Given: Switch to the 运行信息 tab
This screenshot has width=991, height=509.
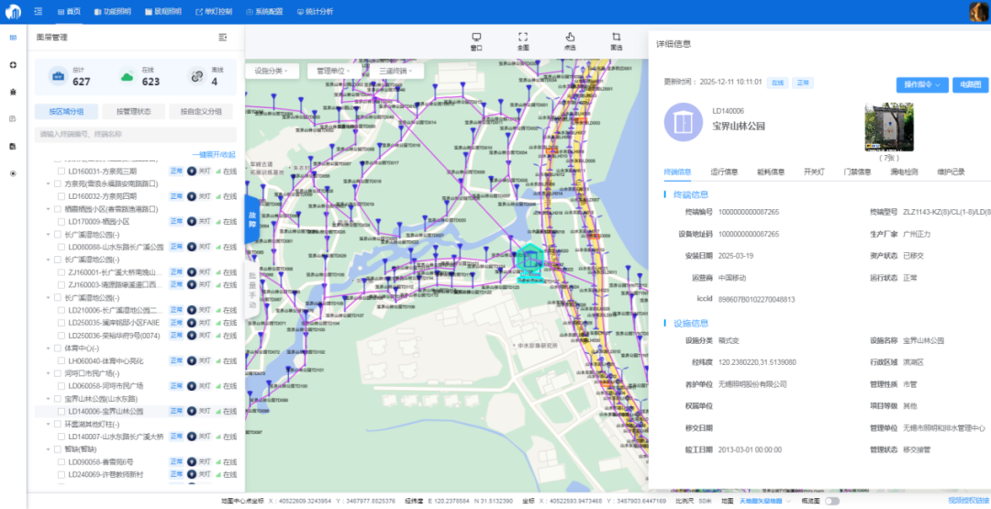Looking at the screenshot, I should (724, 172).
